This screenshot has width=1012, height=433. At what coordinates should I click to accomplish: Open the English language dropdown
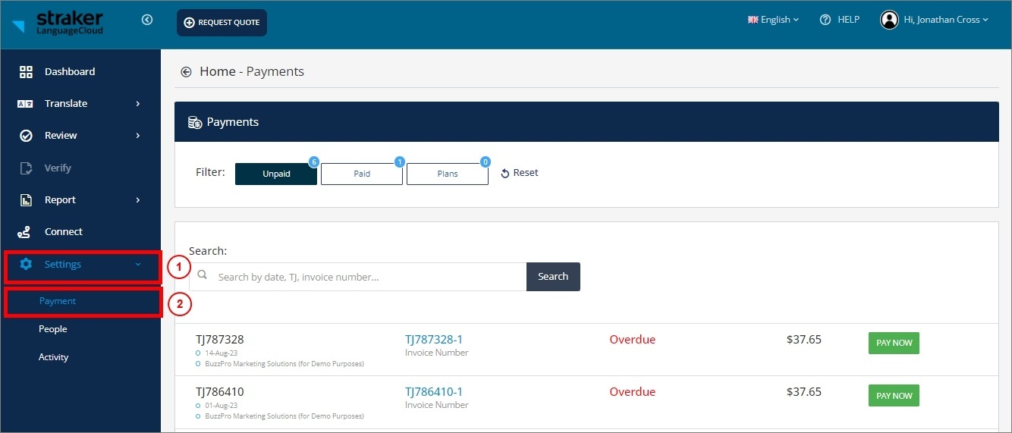coord(773,20)
